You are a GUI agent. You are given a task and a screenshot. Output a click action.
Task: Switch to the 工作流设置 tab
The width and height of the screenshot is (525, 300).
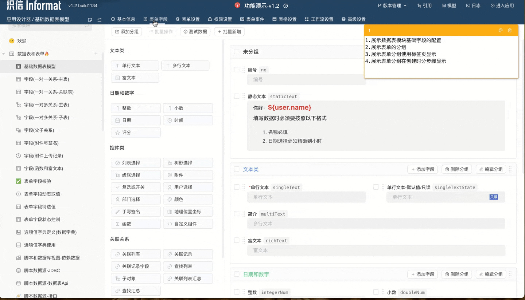pos(319,19)
